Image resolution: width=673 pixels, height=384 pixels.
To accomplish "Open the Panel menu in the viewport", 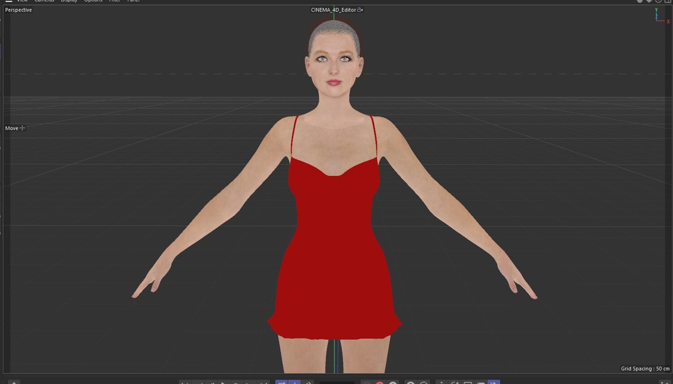I will pyautogui.click(x=134, y=1).
